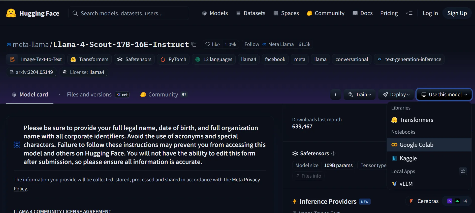Click the search magnifier icon

coord(75,13)
